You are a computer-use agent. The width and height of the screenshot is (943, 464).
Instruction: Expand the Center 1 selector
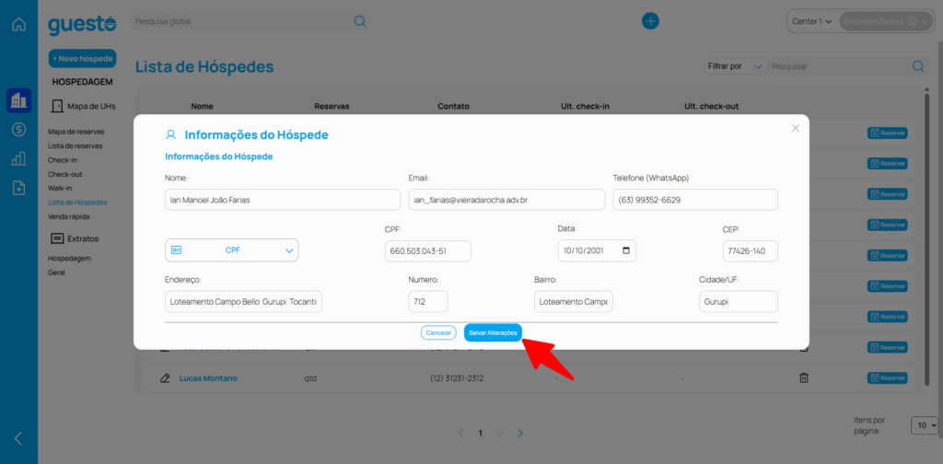pyautogui.click(x=810, y=21)
